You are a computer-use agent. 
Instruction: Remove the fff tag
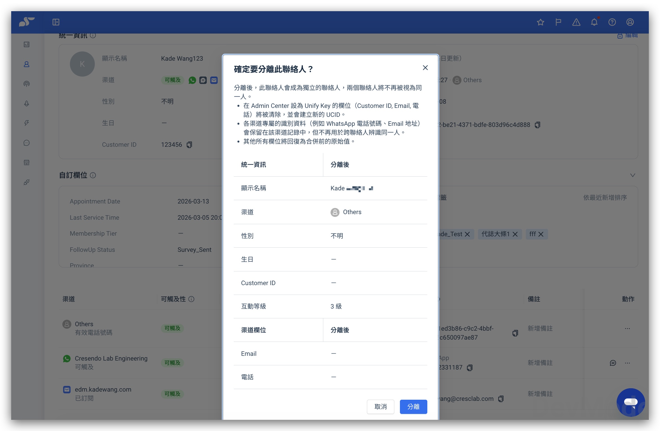(541, 234)
